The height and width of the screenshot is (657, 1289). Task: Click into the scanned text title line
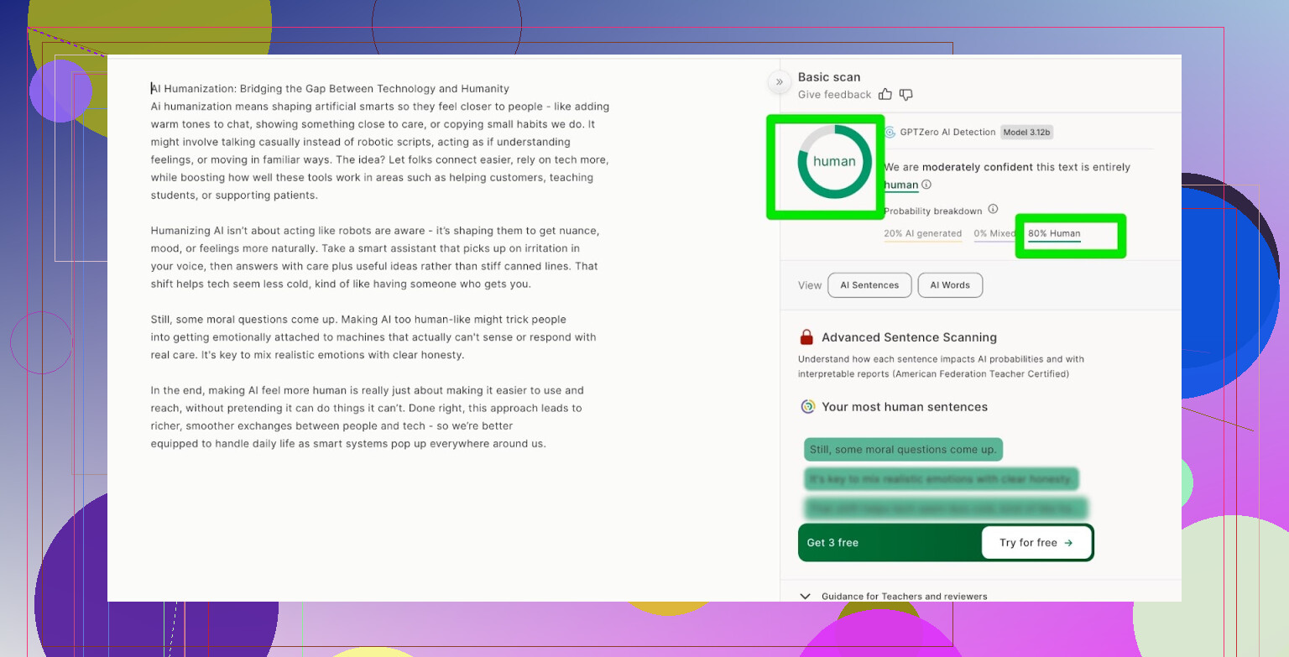pyautogui.click(x=330, y=88)
